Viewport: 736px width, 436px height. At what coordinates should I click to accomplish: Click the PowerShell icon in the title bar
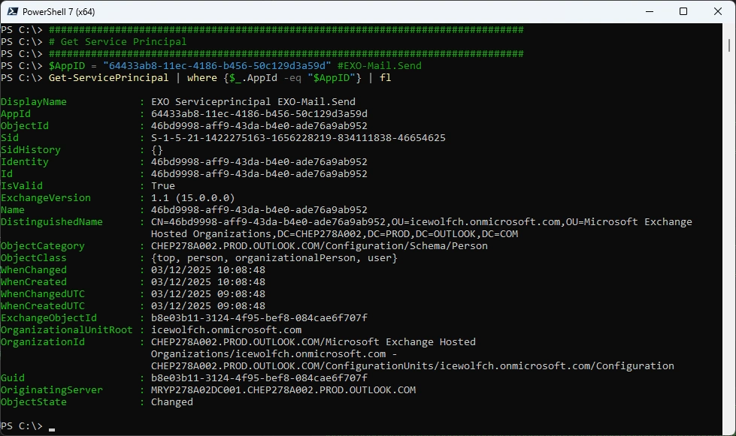tap(12, 11)
